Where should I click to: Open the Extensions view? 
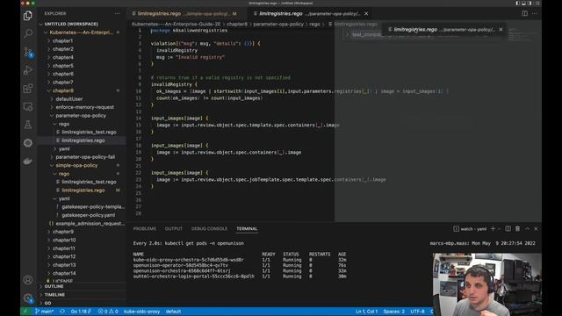28,89
